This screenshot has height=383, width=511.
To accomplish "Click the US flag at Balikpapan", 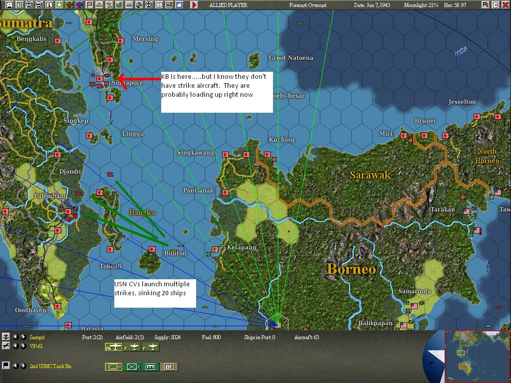I will (404, 325).
